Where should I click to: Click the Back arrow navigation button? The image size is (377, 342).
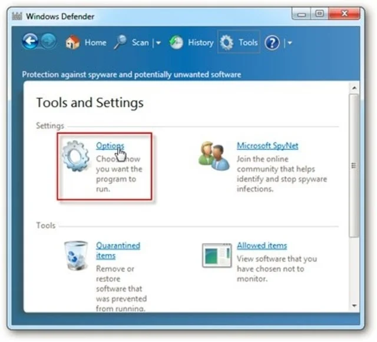(30, 41)
